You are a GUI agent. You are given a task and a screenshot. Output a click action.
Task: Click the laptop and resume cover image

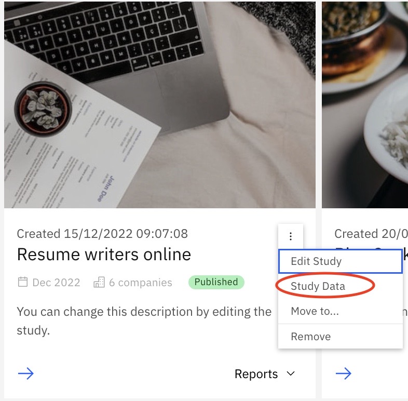click(x=160, y=105)
